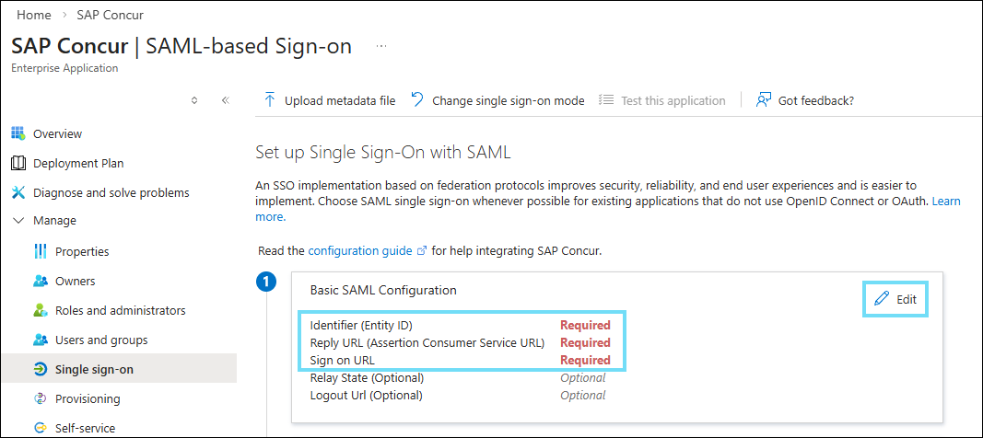Collapse the Manage section chevron
This screenshot has width=983, height=438.
(18, 221)
